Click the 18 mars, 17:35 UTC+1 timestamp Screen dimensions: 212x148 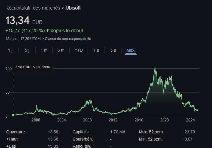click(24, 39)
